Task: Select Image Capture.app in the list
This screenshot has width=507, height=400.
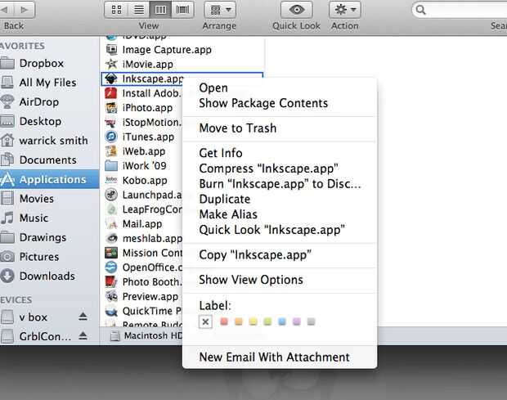Action: pos(167,50)
